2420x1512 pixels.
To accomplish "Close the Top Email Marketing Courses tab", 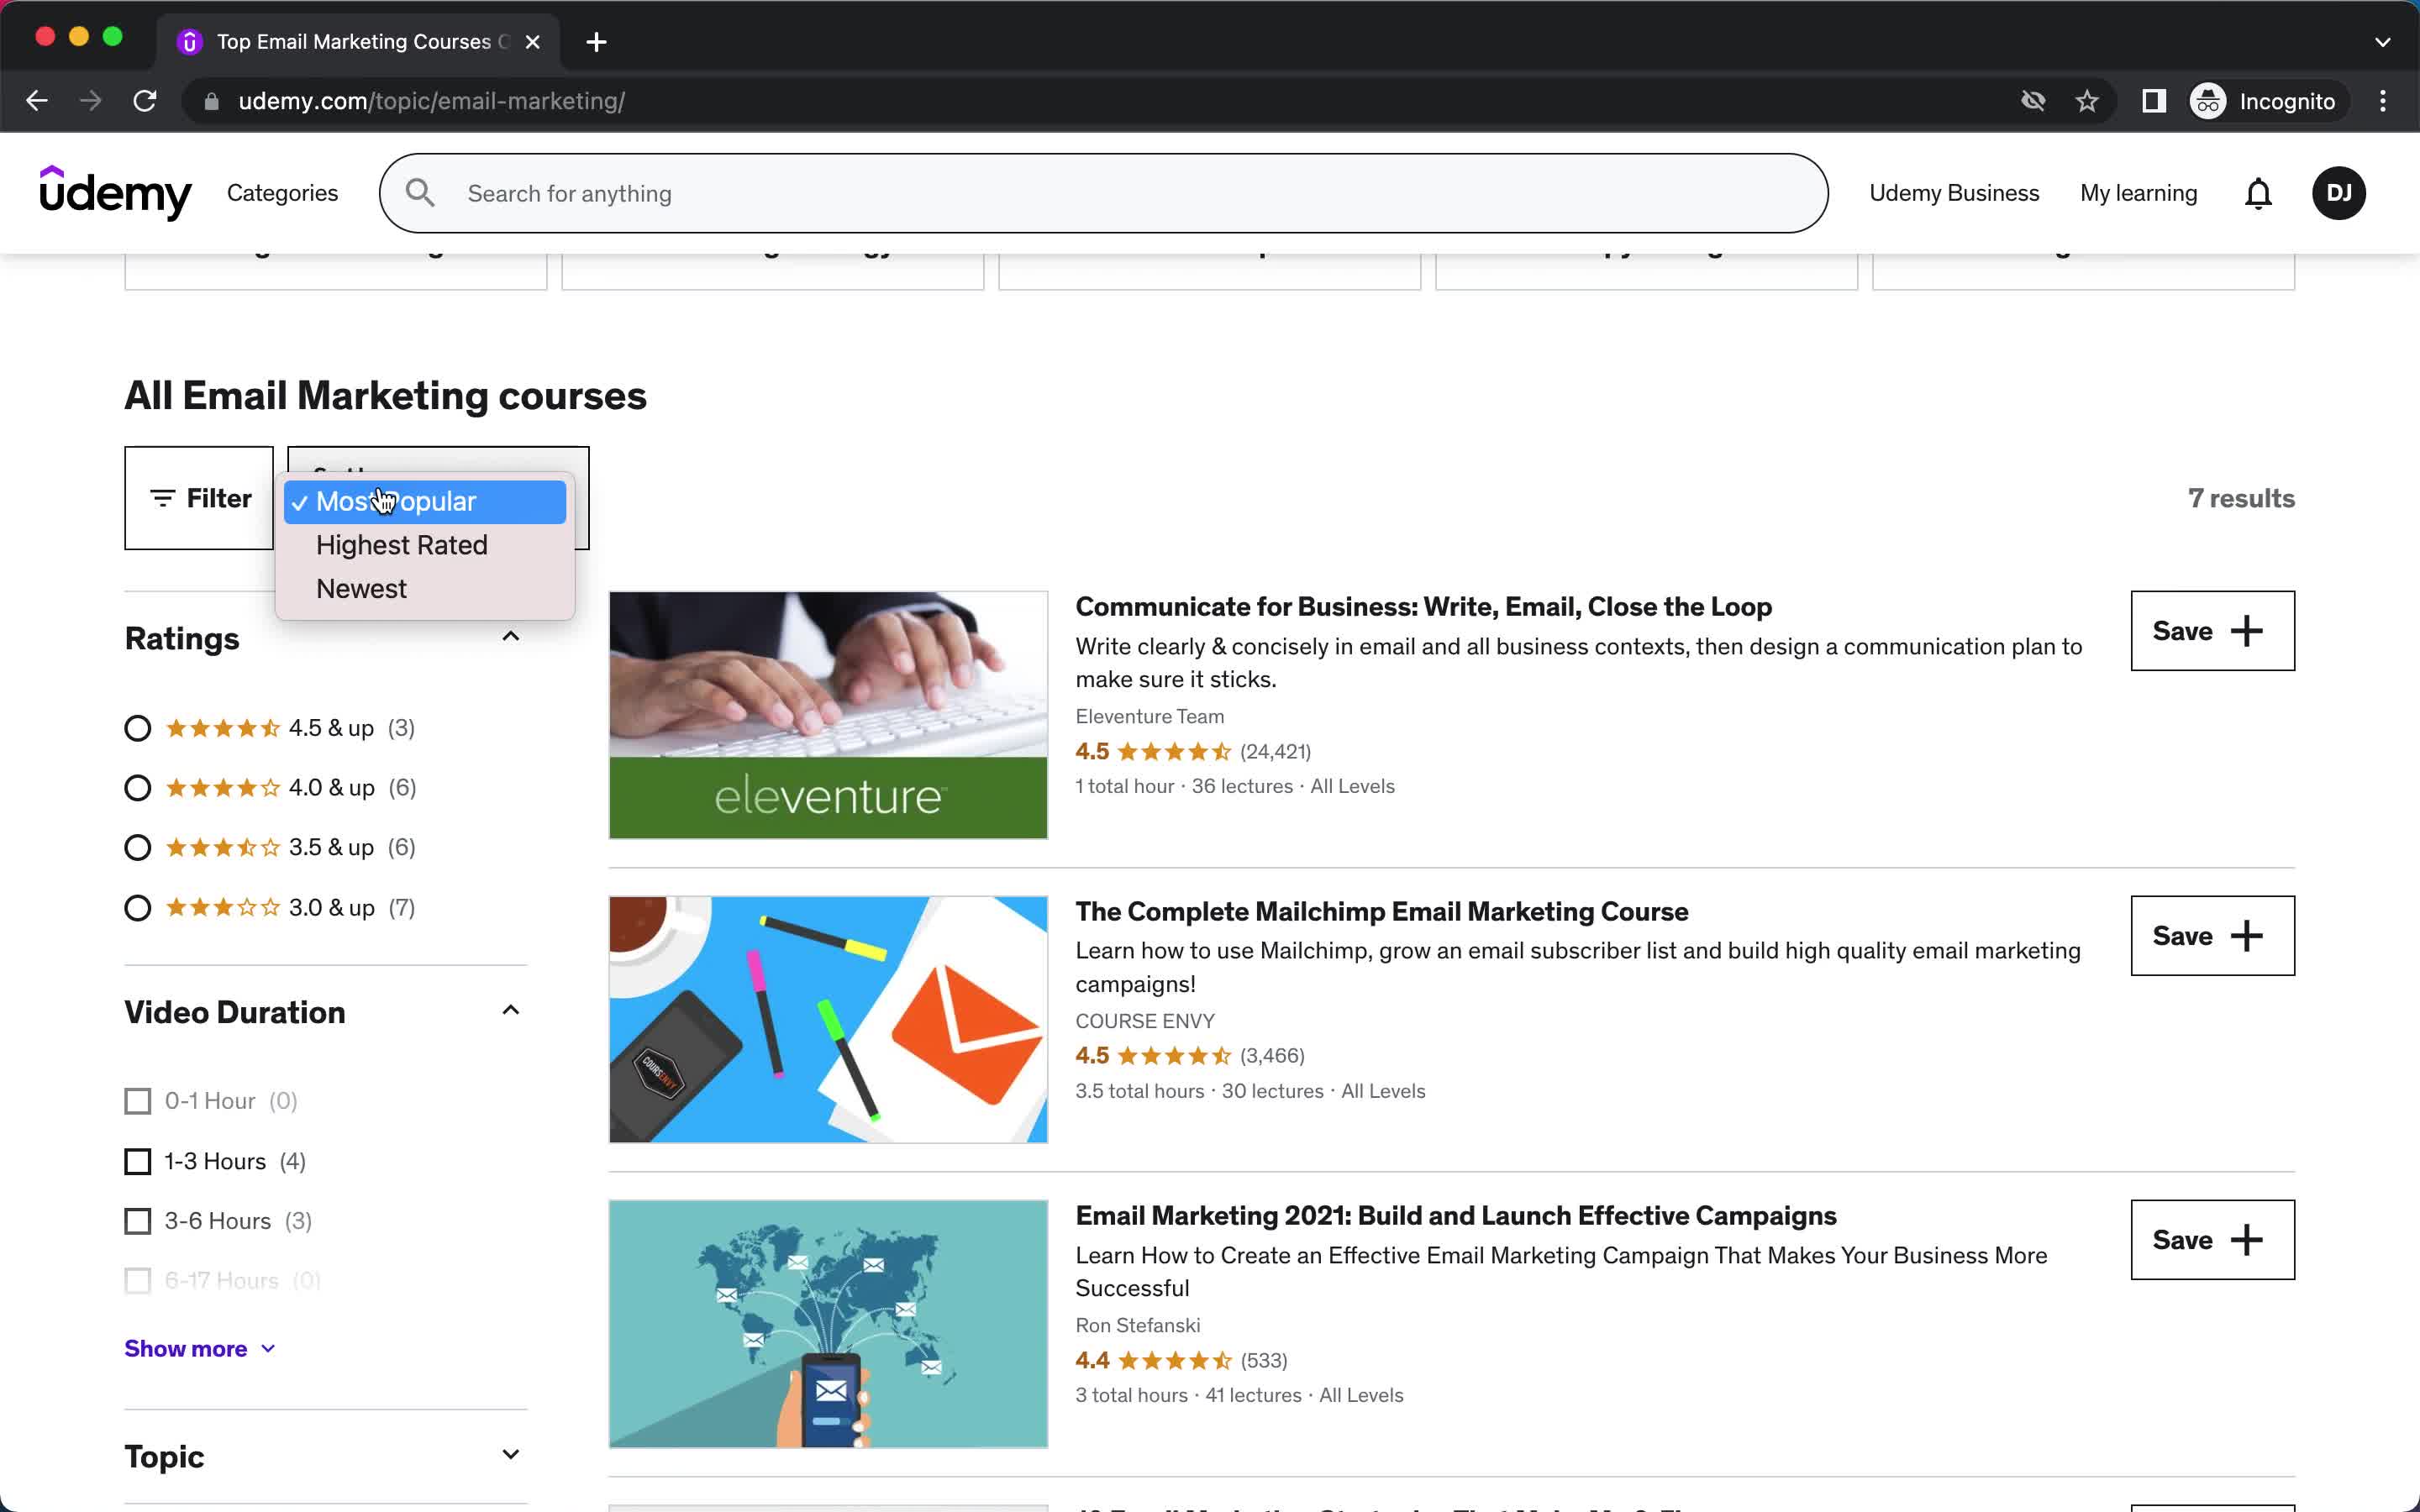I will [533, 42].
